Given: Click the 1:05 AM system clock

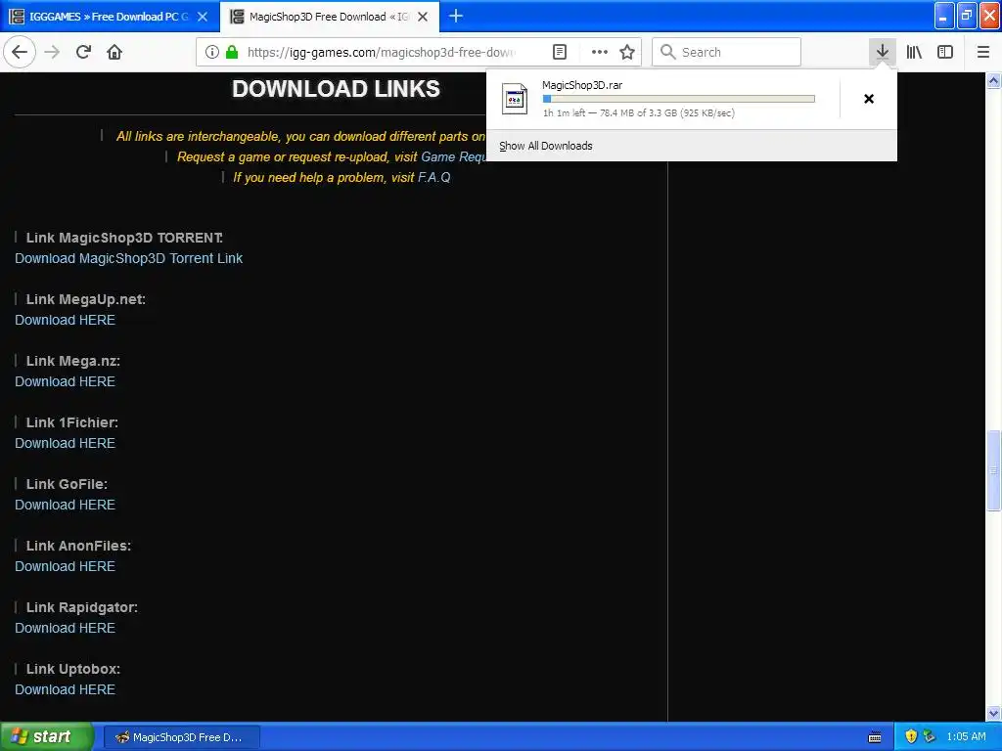Looking at the screenshot, I should click(x=966, y=737).
